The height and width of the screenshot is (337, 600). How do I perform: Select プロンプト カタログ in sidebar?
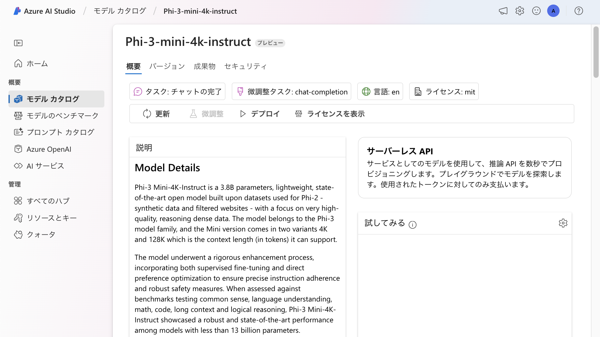point(56,132)
